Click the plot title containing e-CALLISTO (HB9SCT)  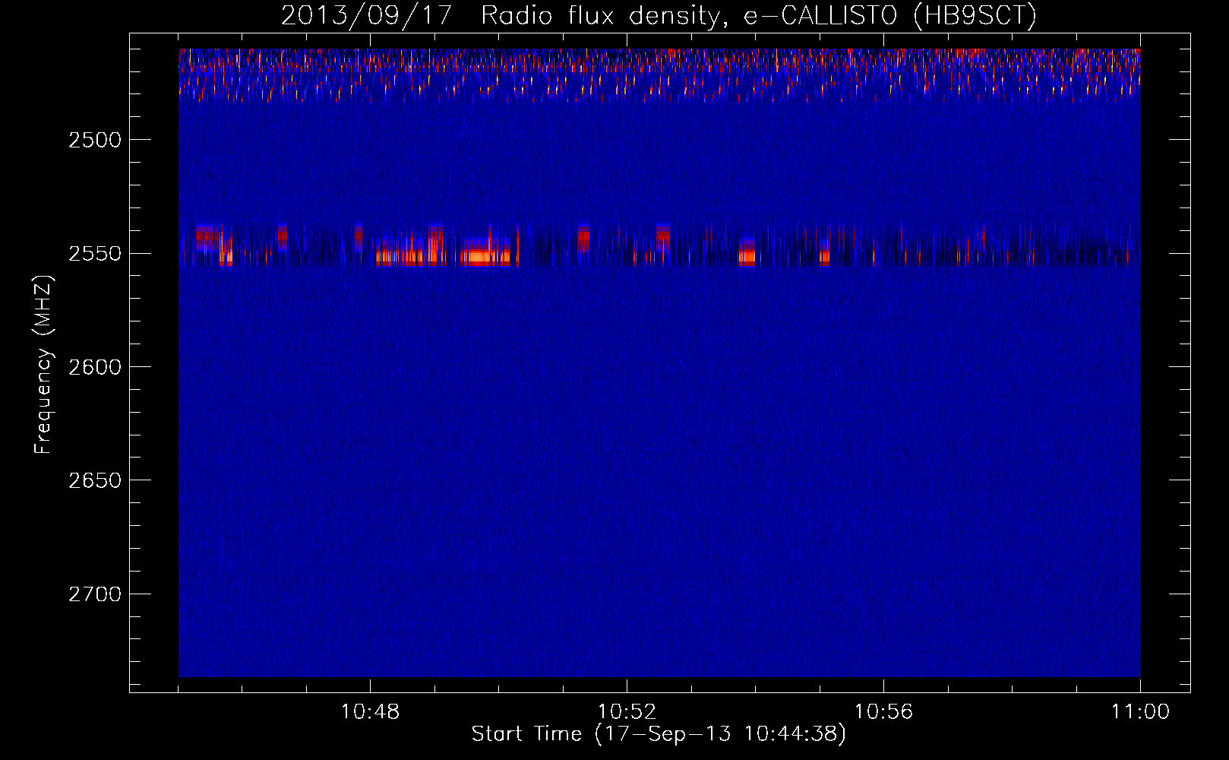tap(659, 15)
